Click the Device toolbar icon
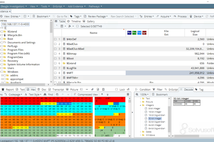214x142 pixels. 191,16
